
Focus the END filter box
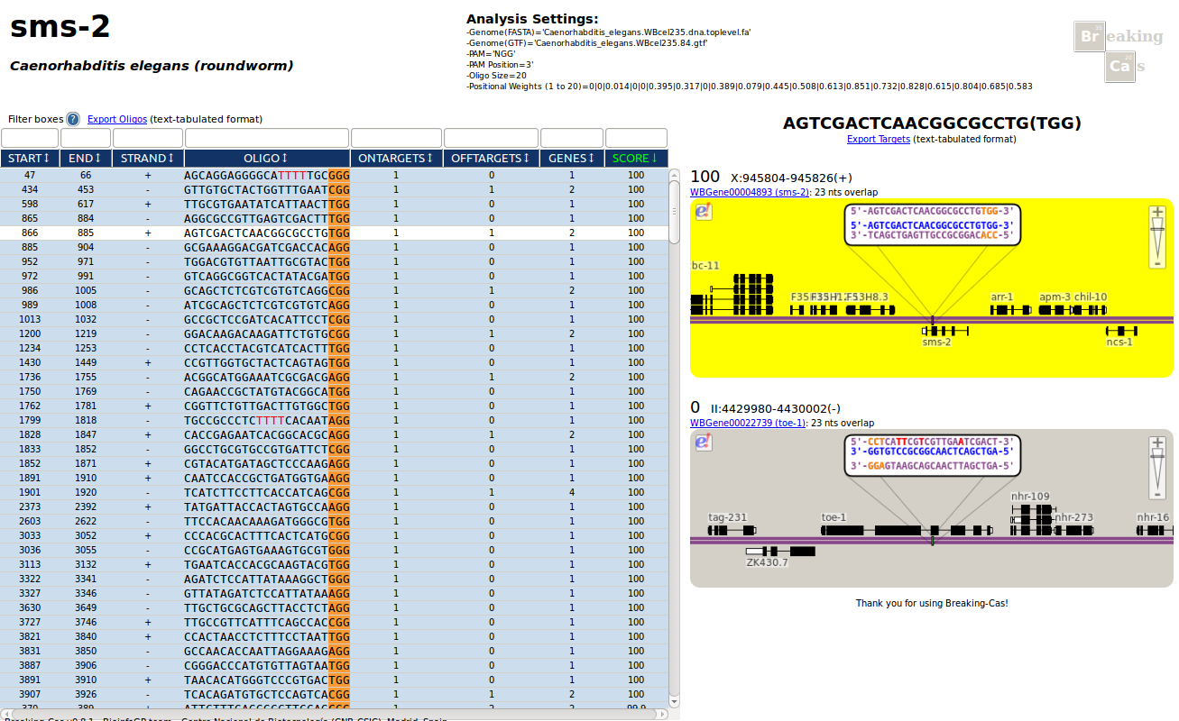(86, 138)
